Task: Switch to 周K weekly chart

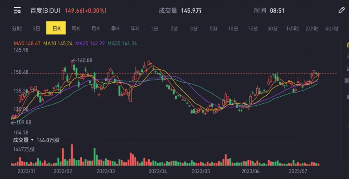Action: pyautogui.click(x=76, y=29)
